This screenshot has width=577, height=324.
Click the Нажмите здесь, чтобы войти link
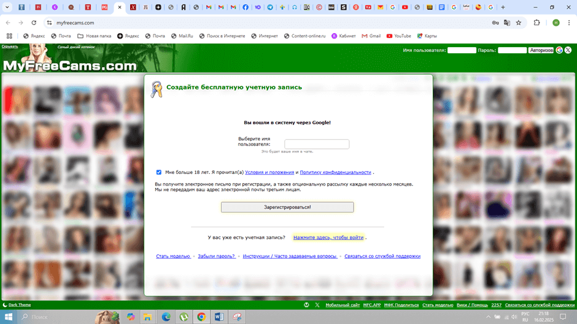pyautogui.click(x=328, y=238)
